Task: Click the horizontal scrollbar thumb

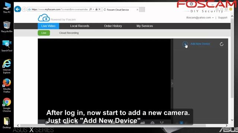Action: (113, 126)
